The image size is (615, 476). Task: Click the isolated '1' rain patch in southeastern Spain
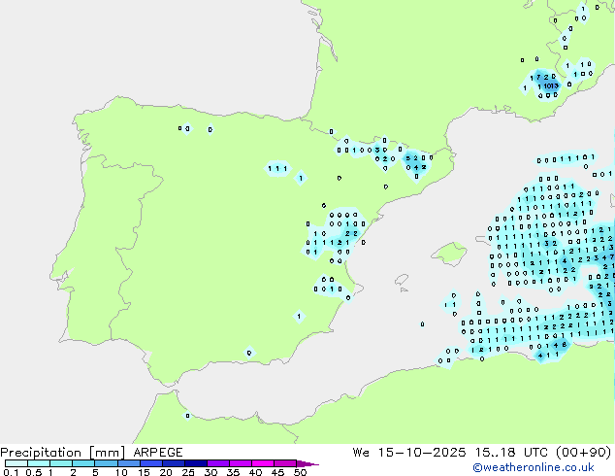coord(299,316)
